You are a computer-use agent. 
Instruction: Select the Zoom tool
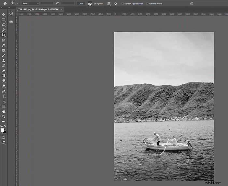[x=4, y=116]
